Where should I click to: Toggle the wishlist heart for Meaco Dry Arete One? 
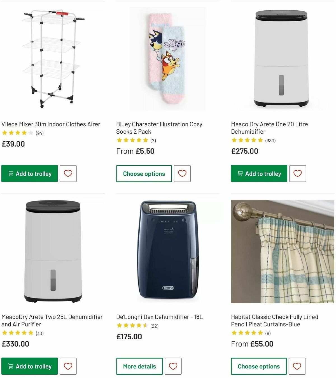coord(298,174)
